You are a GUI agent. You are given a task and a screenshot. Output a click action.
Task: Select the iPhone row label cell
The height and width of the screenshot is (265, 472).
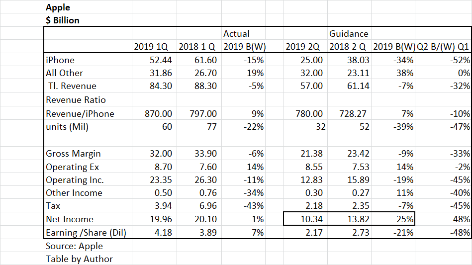(x=88, y=60)
